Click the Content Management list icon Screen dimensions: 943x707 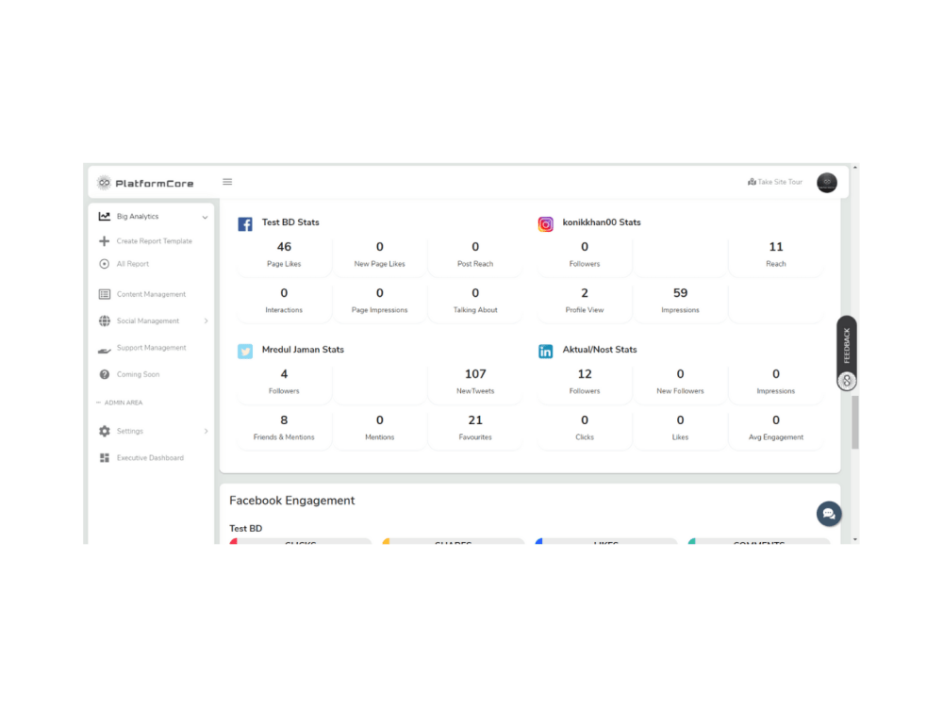point(105,294)
